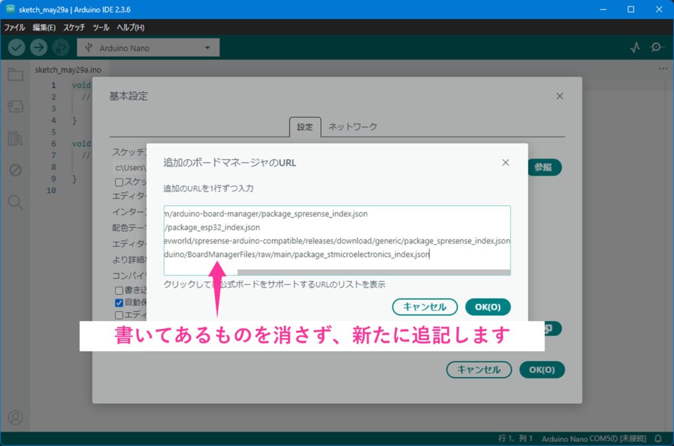The image size is (674, 446).
Task: Select the sketch_may29a.ino editor tab
Action: 68,70
